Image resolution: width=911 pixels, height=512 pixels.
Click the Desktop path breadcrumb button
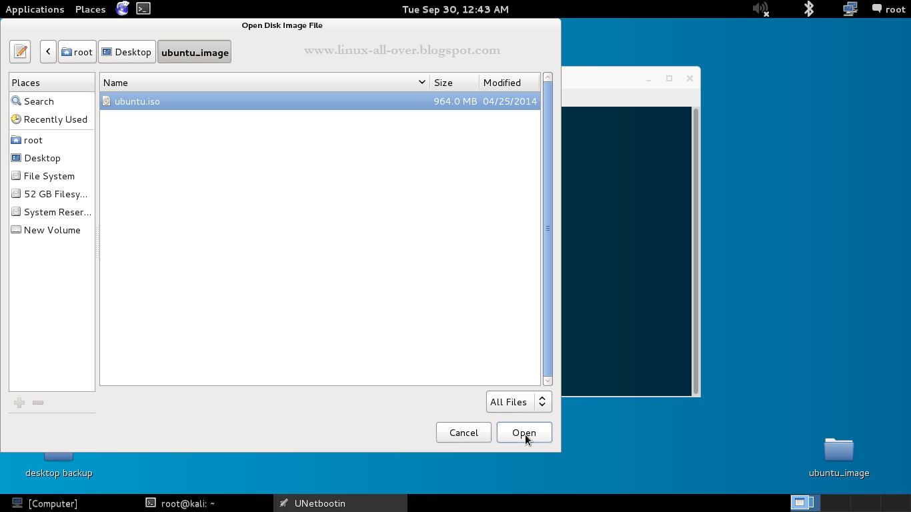click(127, 52)
